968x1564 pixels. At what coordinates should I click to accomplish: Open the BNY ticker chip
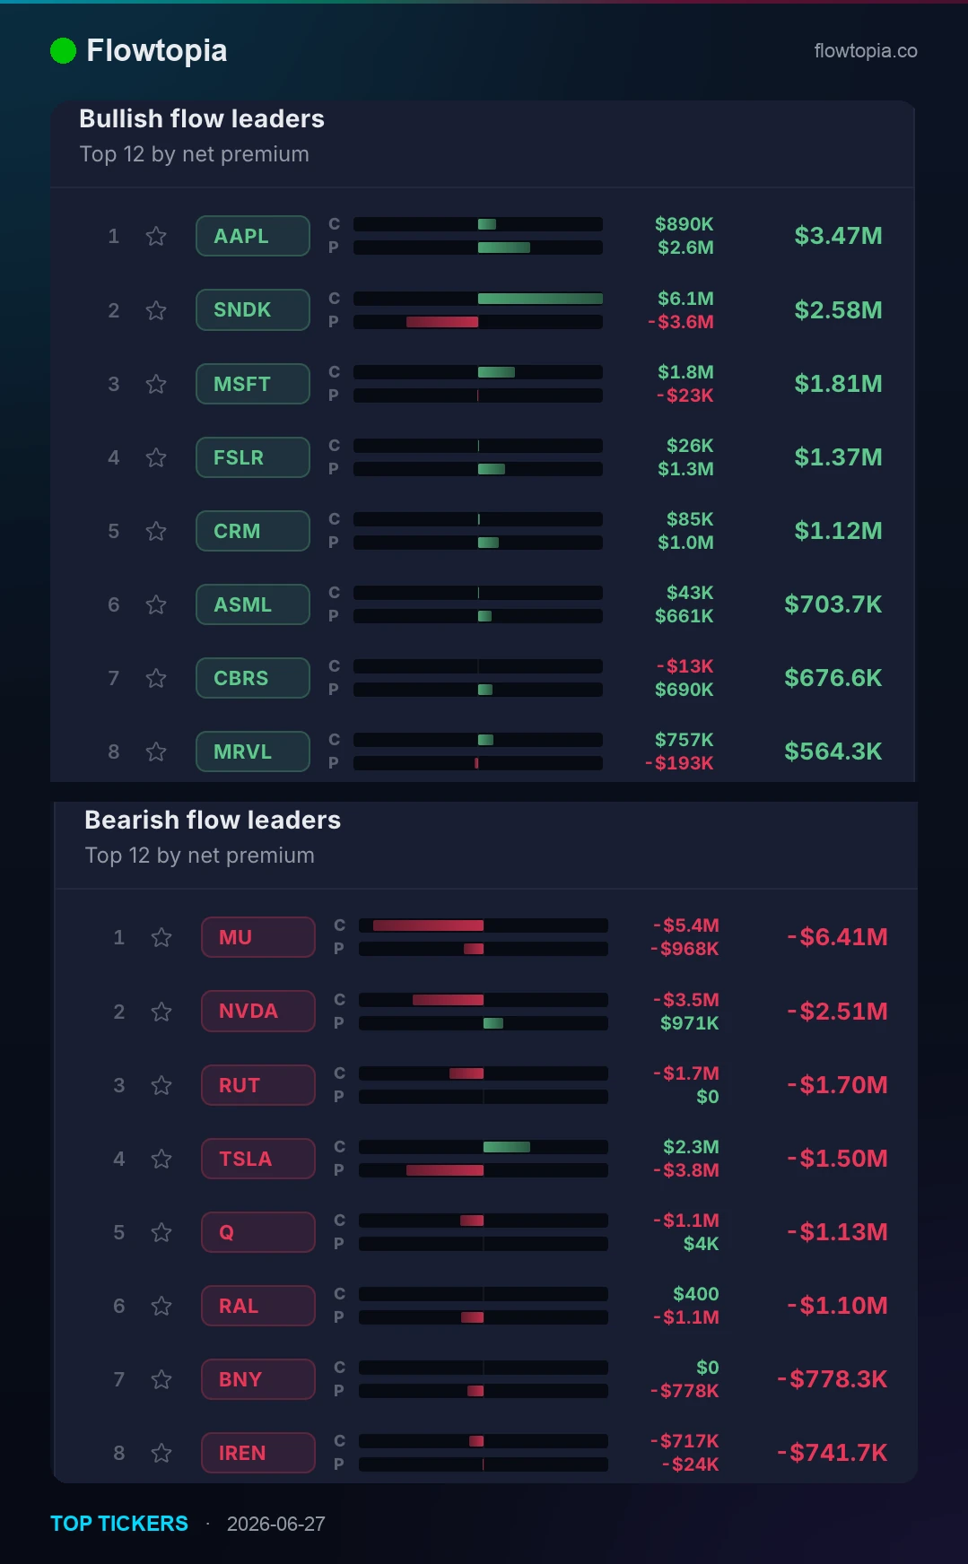[x=258, y=1379]
